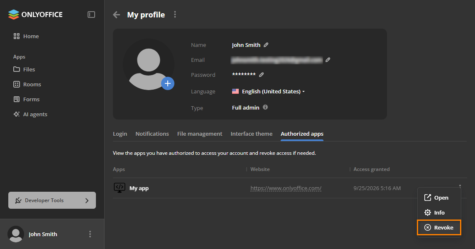
Task: Open the English (United States) language dropdown
Action: (x=268, y=91)
